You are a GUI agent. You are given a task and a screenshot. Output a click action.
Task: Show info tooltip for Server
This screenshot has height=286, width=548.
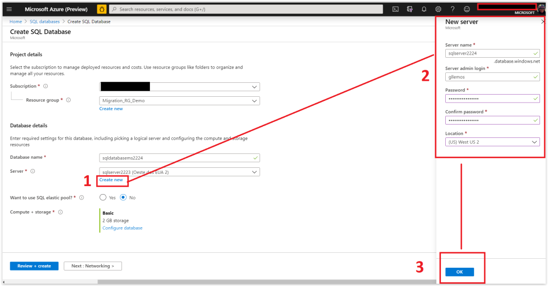tap(33, 172)
